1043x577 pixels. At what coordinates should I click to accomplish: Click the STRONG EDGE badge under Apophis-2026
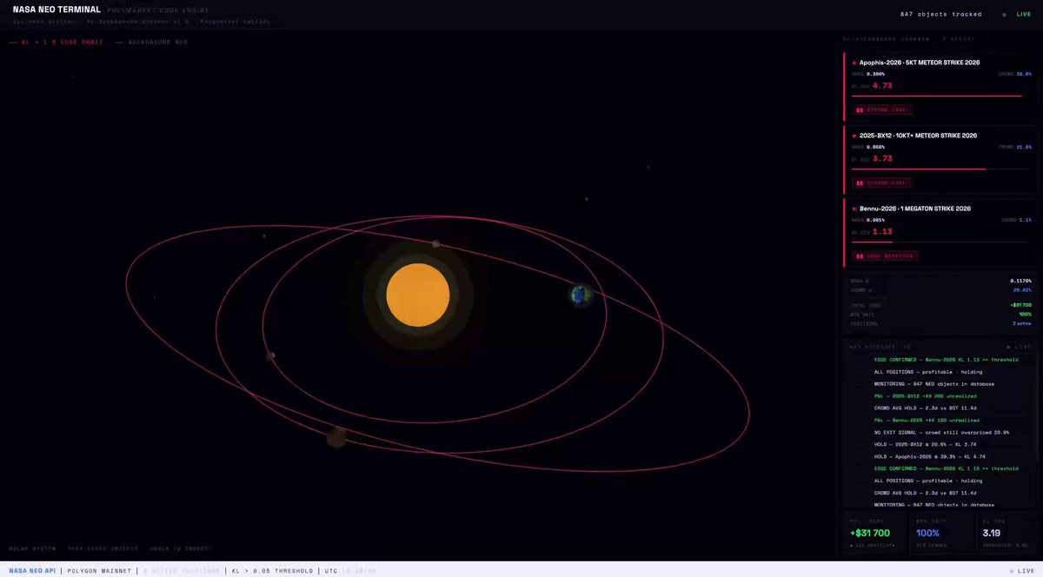[882, 110]
